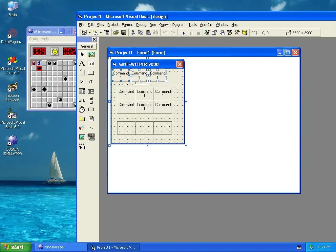Image resolution: width=336 pixels, height=252 pixels.
Task: Open the Project menu
Action: [113, 25]
